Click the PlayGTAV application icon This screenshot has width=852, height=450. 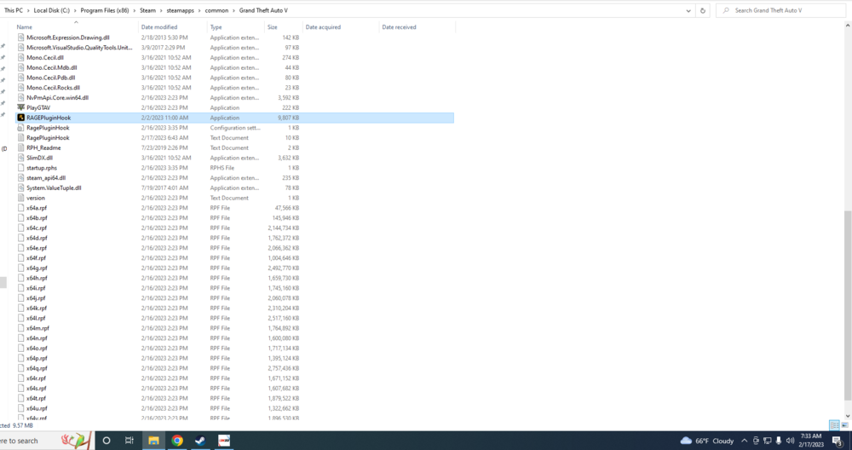21,107
